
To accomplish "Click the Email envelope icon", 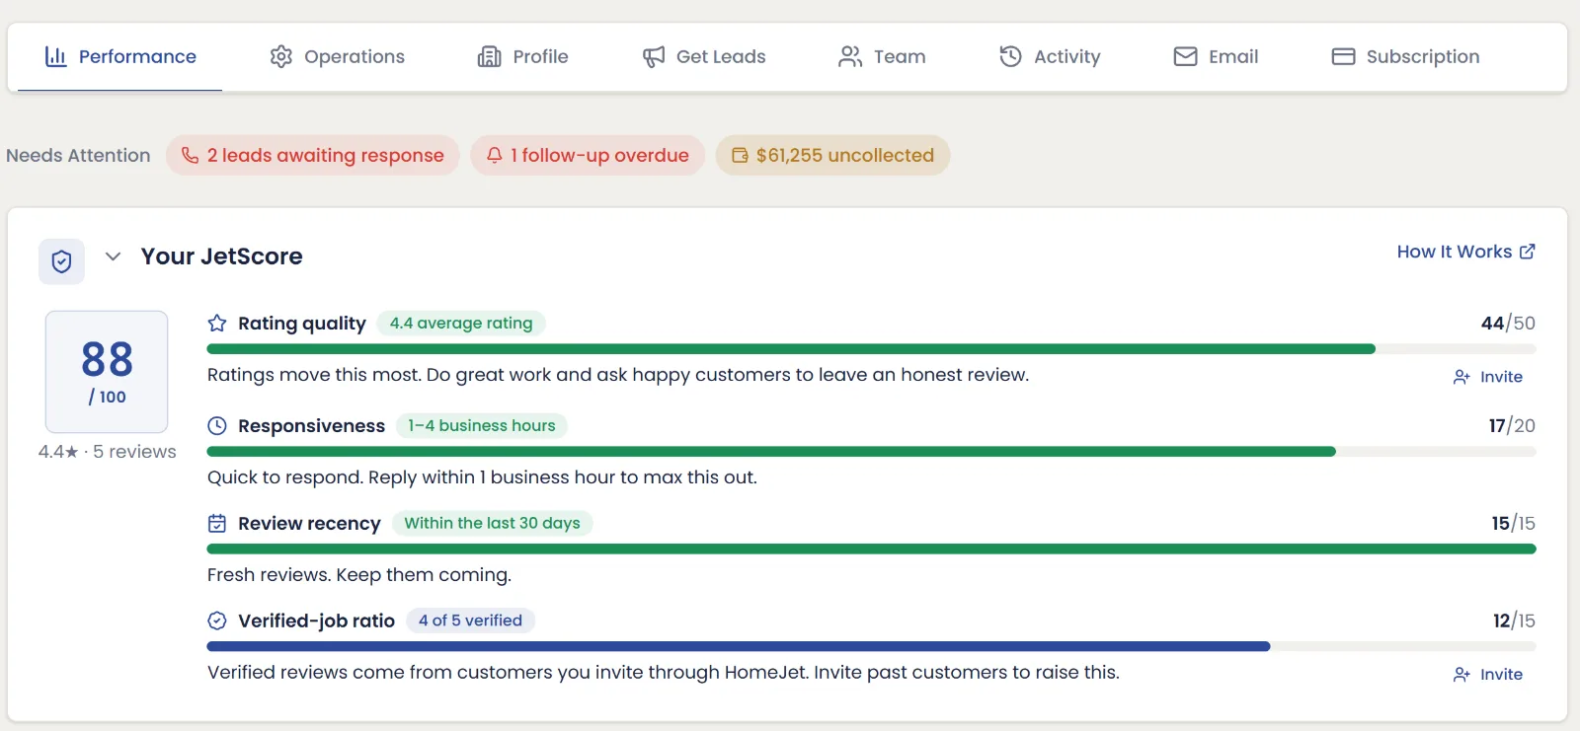I will click(1185, 56).
